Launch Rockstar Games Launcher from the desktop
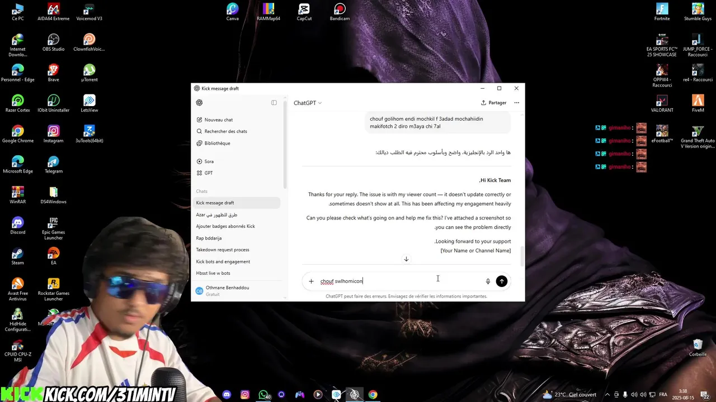The image size is (716, 402). pos(54,290)
